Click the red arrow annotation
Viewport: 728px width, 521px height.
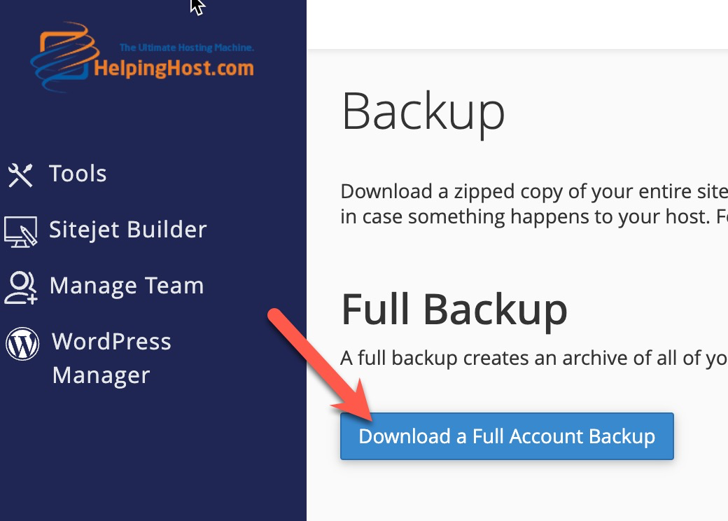321,365
